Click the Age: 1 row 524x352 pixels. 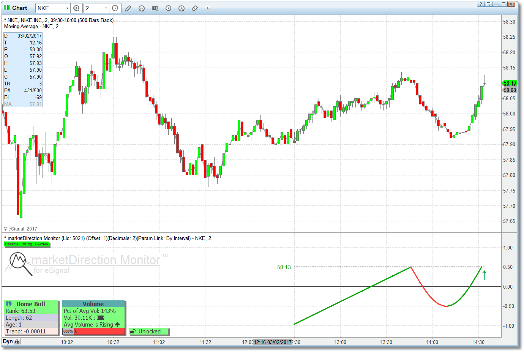point(31,325)
